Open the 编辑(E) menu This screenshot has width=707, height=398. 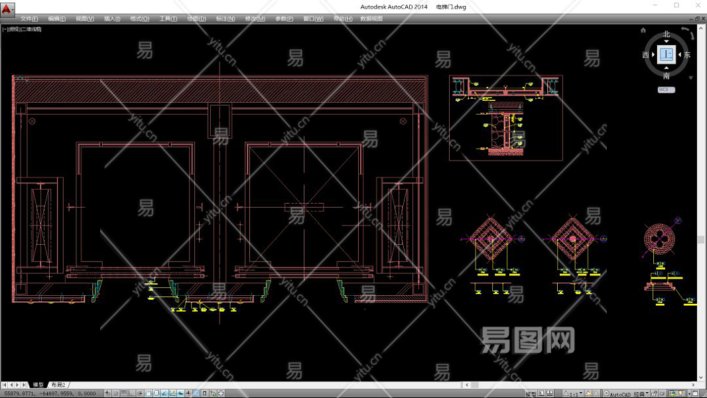coord(57,19)
